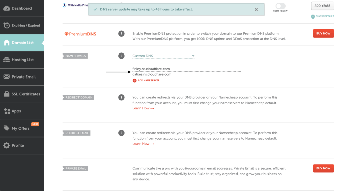
Task: Click the Nameservers help question mark icon
Action: pos(121,56)
